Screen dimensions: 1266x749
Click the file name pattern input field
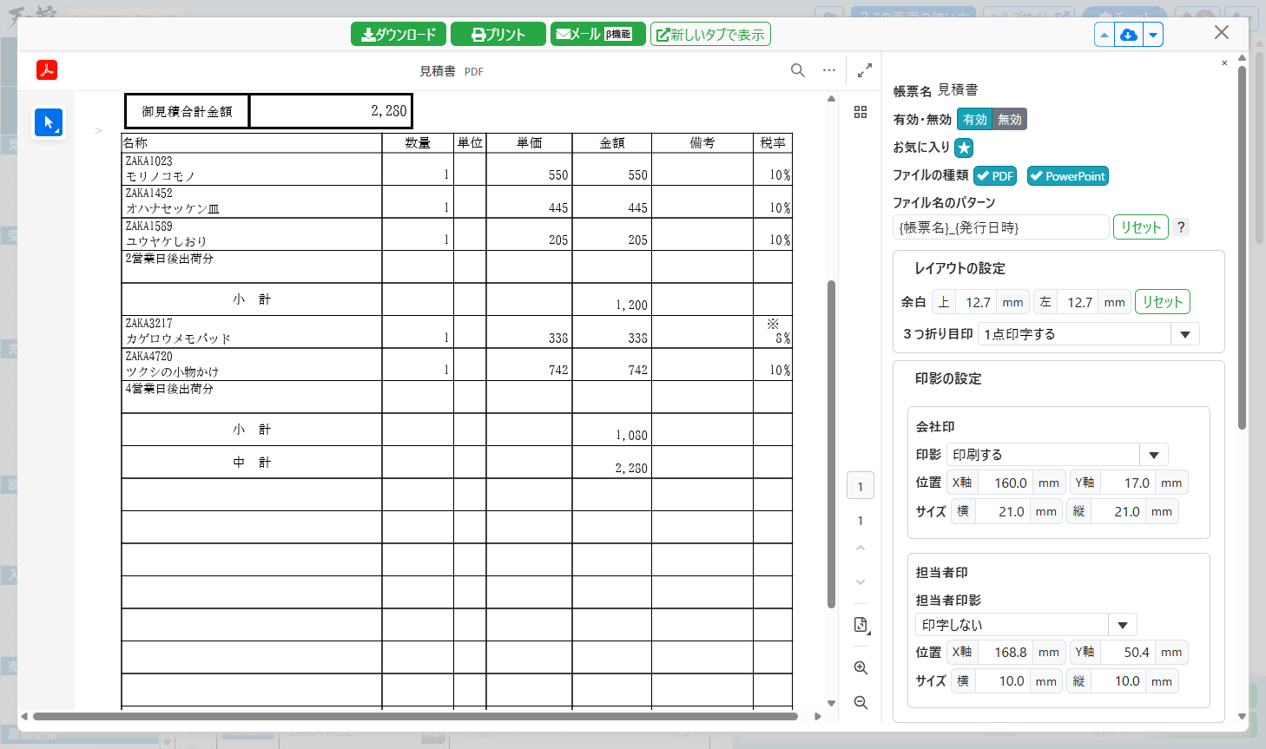[1000, 227]
